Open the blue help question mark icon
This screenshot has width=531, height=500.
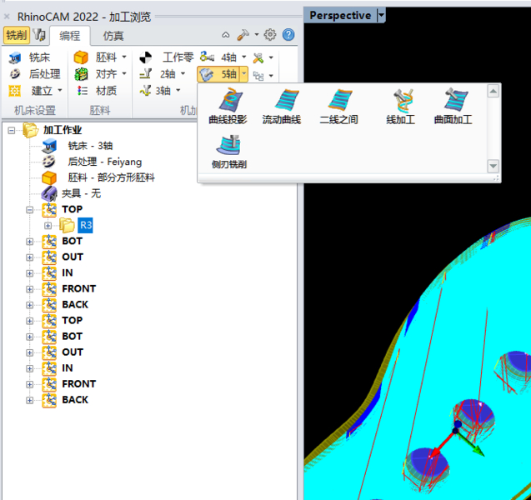click(288, 35)
